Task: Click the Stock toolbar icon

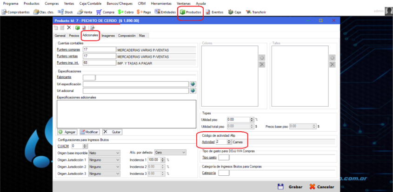Action: pyautogui.click(x=65, y=12)
